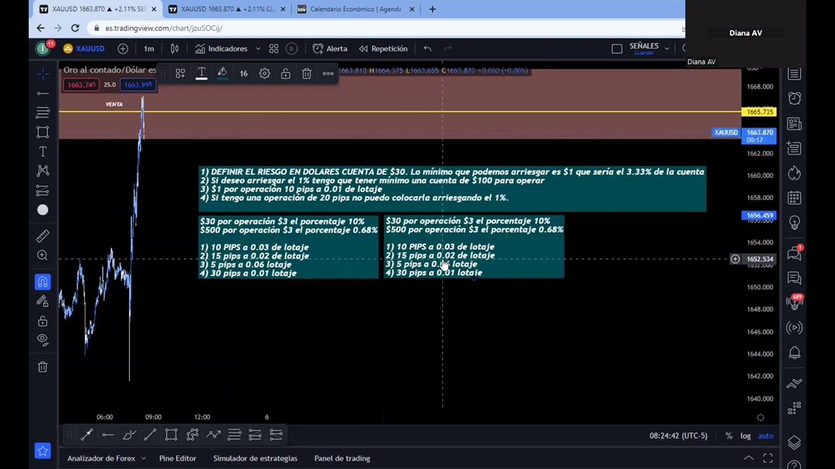Open ideas lightbulb in right sidebar

click(x=795, y=223)
